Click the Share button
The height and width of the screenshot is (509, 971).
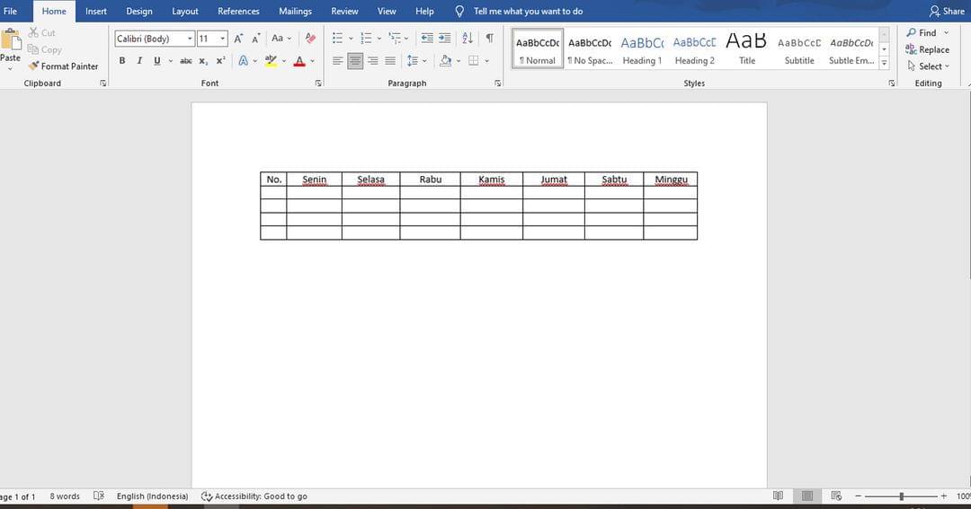click(x=947, y=12)
